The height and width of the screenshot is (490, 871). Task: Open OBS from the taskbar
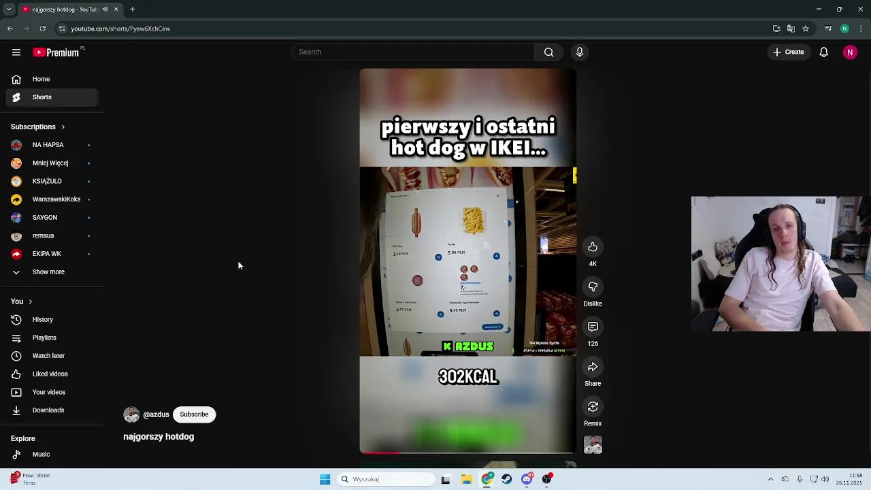coord(547,479)
